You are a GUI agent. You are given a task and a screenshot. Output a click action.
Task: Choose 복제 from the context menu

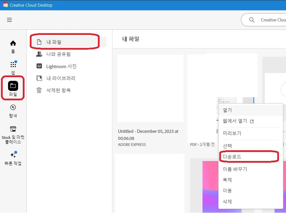click(250, 180)
